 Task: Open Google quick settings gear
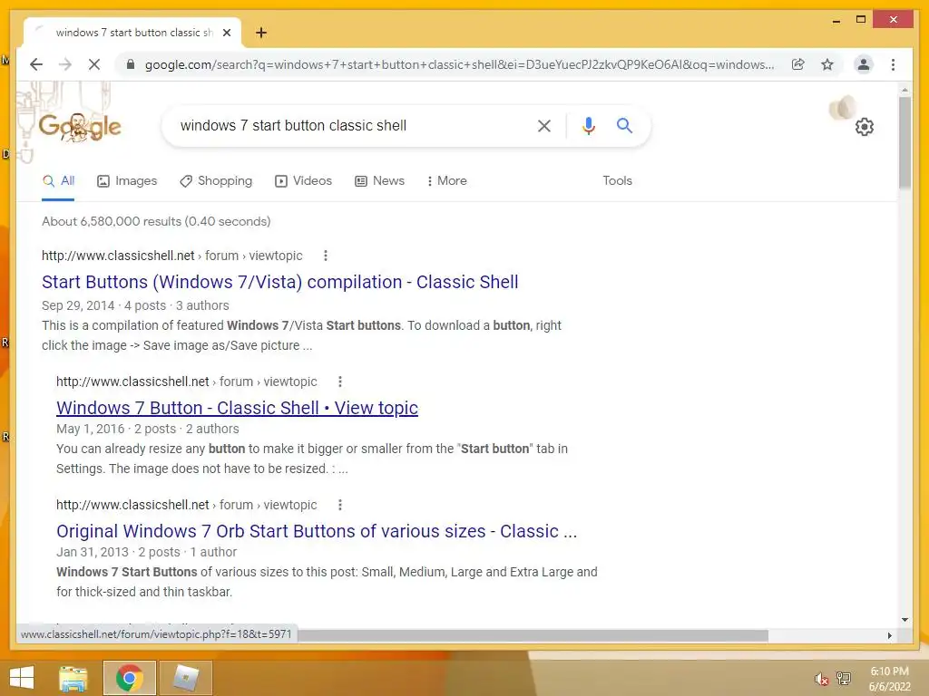coord(865,127)
